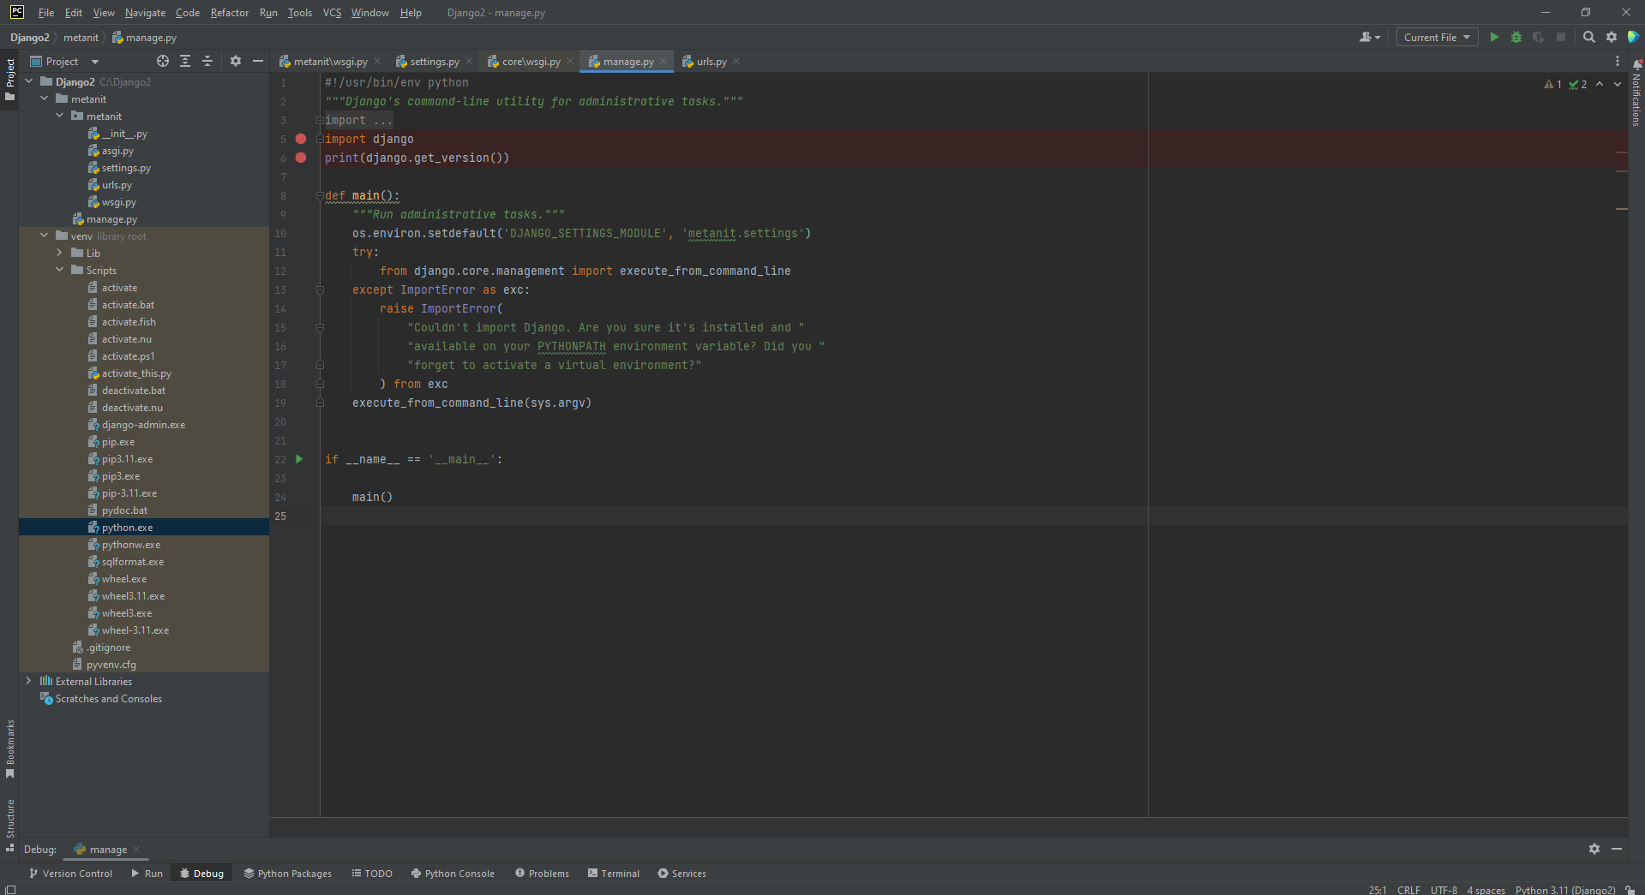Open Debug panel settings gear

coord(1594,849)
